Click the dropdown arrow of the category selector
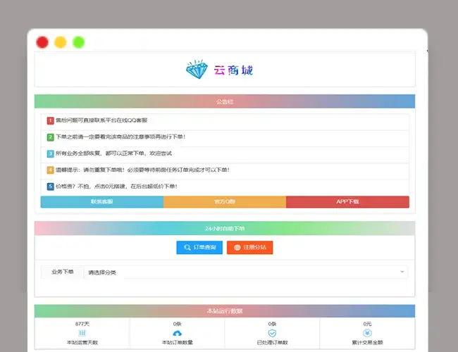 click(402, 272)
